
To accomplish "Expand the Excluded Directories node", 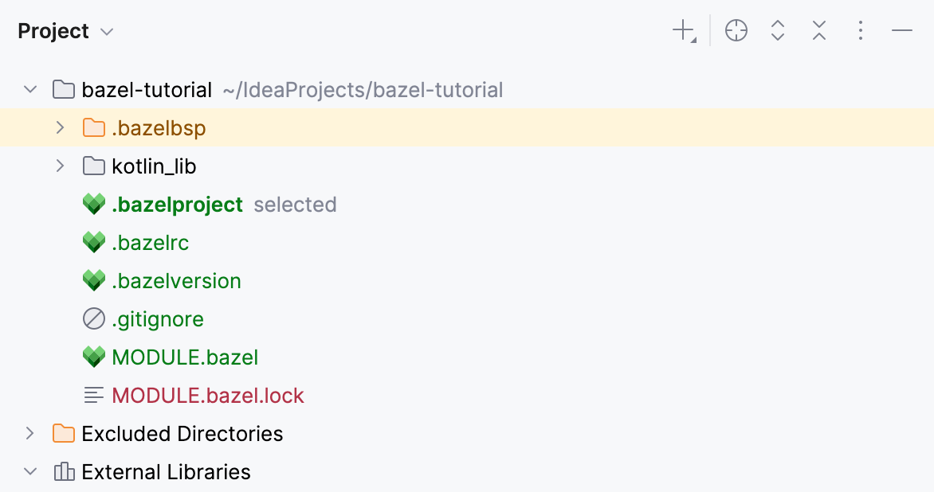I will (30, 433).
